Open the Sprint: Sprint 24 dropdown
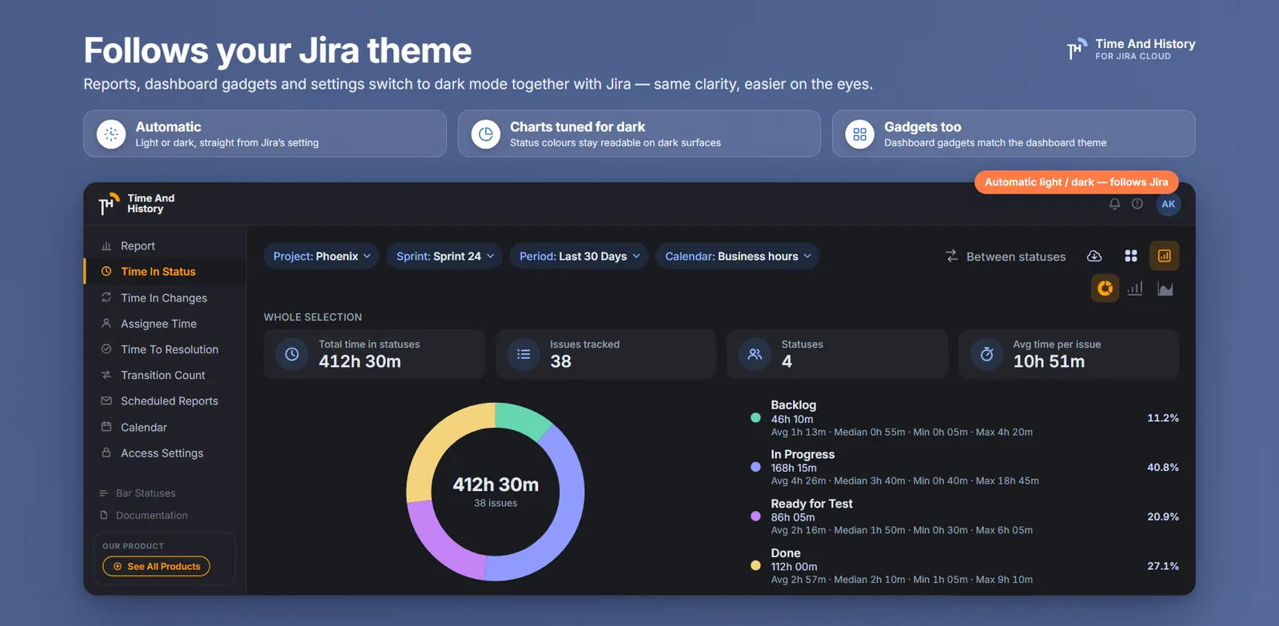Image resolution: width=1279 pixels, height=626 pixels. [444, 256]
